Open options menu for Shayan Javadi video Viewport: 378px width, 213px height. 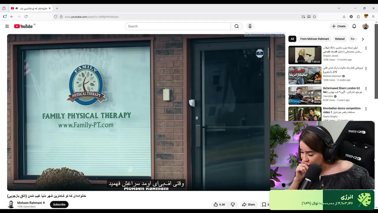point(366,48)
